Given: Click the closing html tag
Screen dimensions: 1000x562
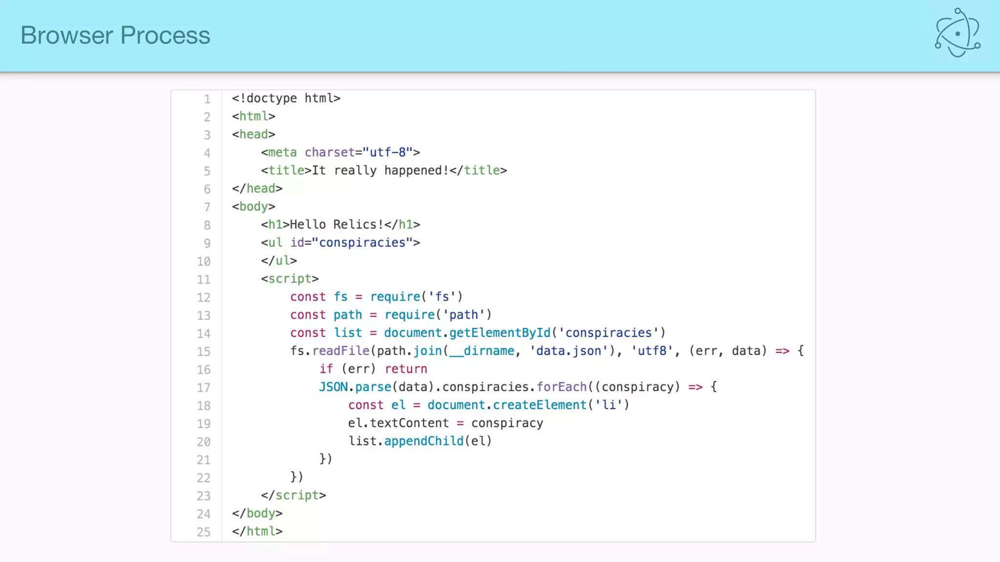Looking at the screenshot, I should click(x=257, y=531).
